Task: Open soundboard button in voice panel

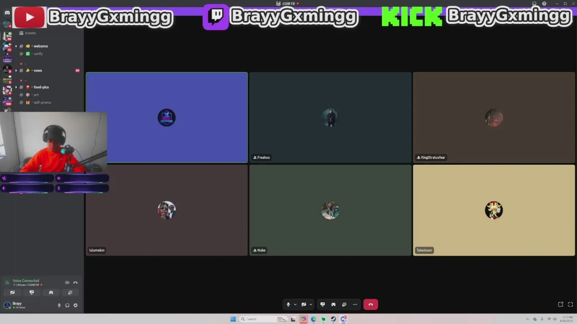Action: point(70,292)
